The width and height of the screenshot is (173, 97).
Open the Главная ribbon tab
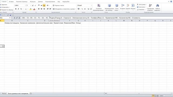[x=4, y=2]
